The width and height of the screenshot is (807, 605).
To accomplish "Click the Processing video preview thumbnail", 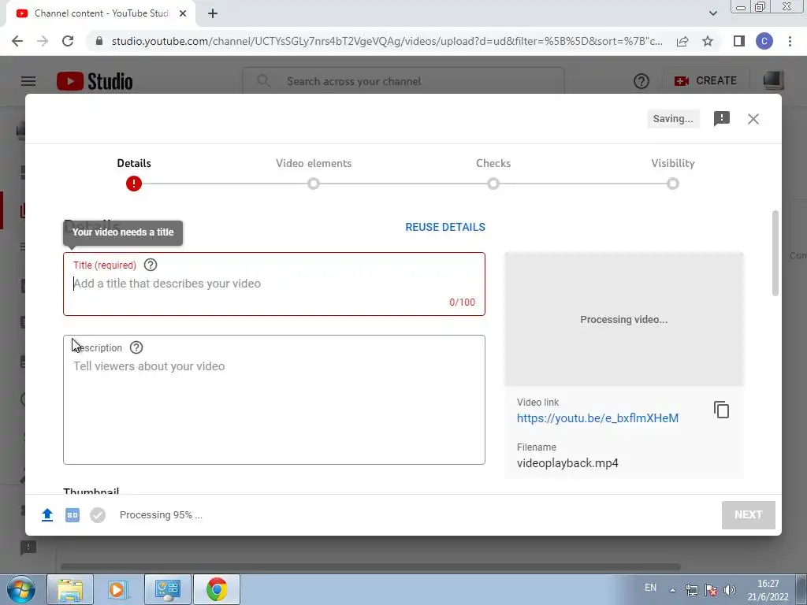I will [x=624, y=320].
